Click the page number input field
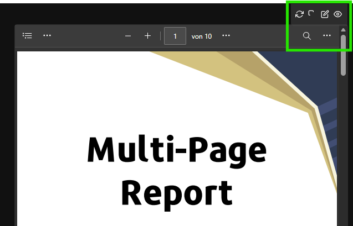 tap(175, 36)
